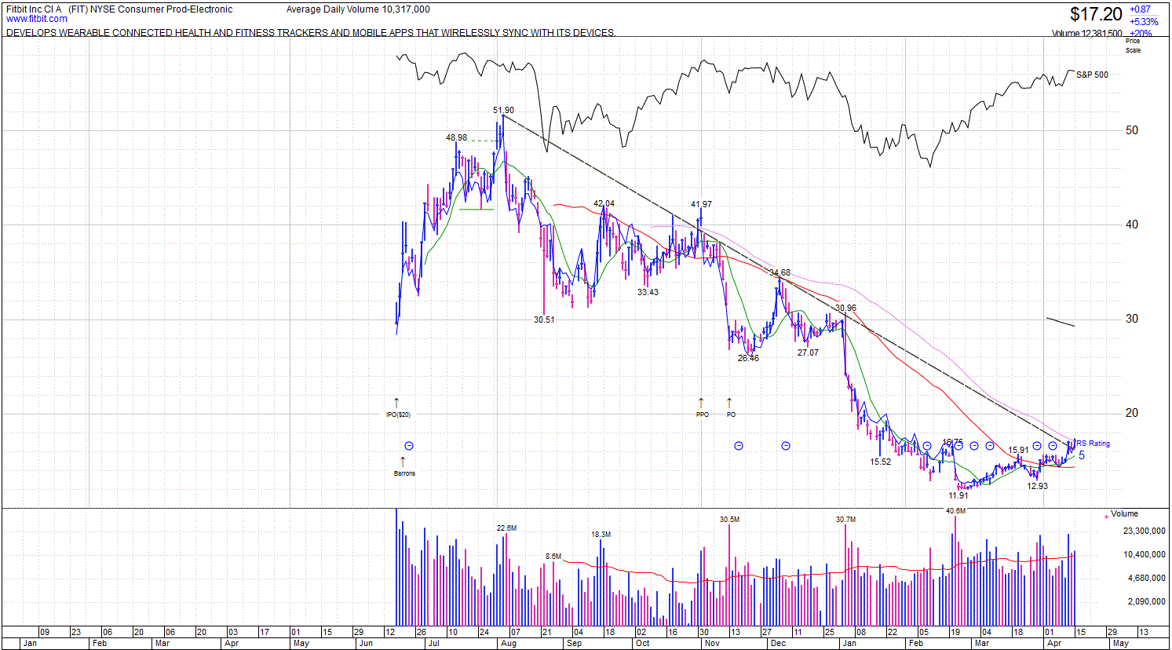This screenshot has width=1172, height=650.
Task: Click the company description line
Action: pyautogui.click(x=311, y=33)
